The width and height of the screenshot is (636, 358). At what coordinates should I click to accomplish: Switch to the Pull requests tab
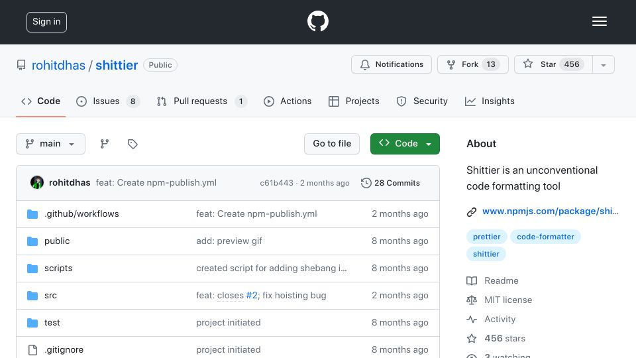(201, 101)
